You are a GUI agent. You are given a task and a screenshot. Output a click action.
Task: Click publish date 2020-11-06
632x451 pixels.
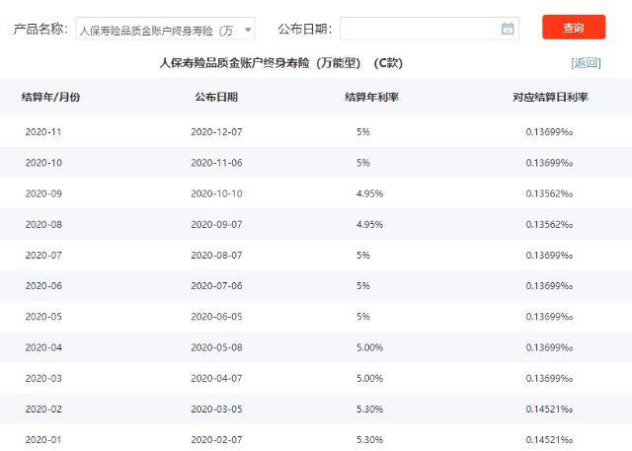tap(216, 163)
